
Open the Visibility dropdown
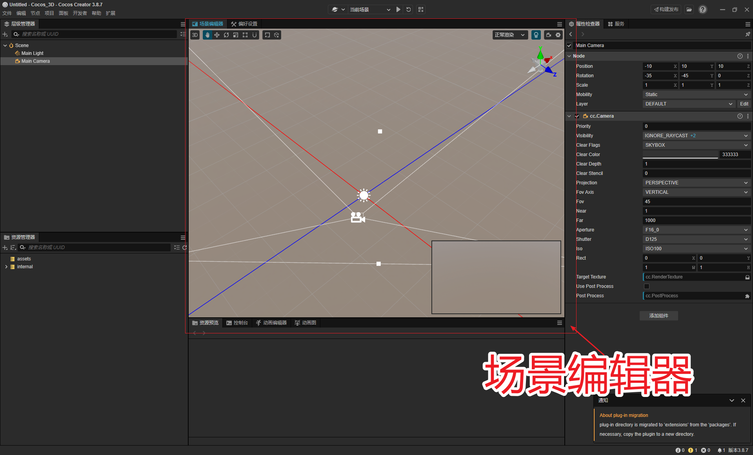point(697,136)
